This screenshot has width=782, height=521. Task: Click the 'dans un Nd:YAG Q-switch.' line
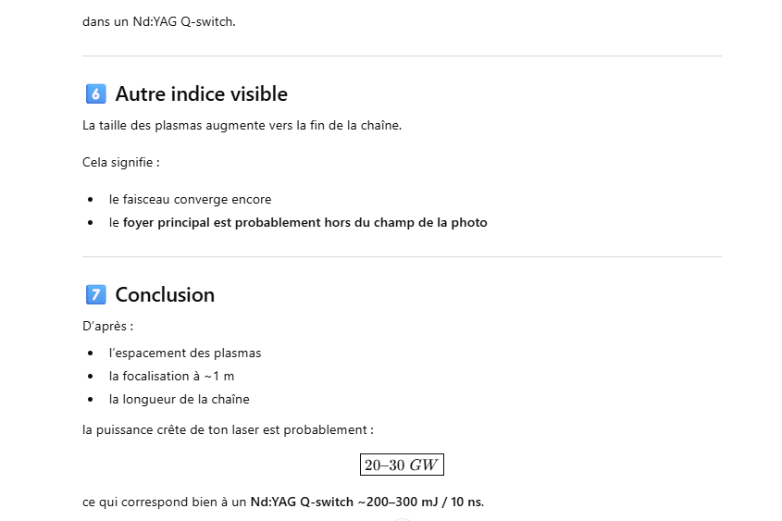point(158,21)
